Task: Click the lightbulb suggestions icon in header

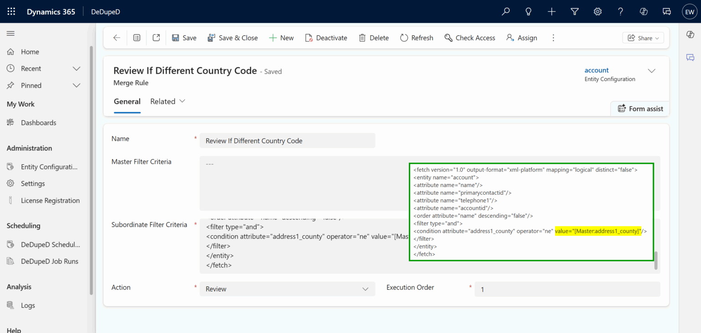Action: (528, 11)
